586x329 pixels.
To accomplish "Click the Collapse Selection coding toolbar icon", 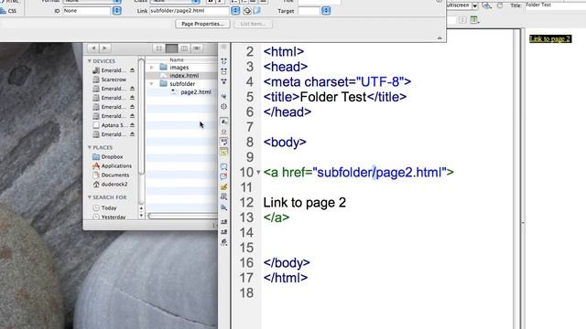I will [223, 71].
